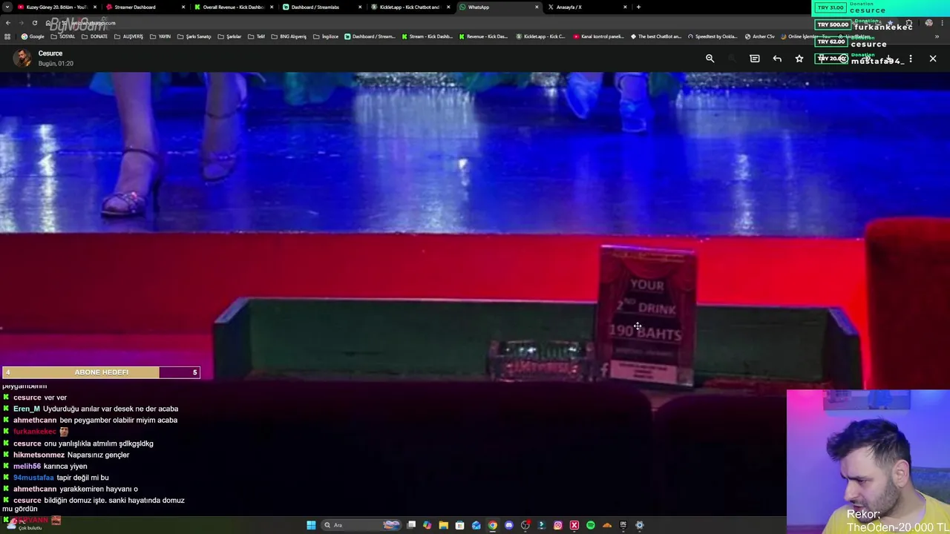Open the DONATE bookmark folder
This screenshot has height=534, width=950.
[x=94, y=36]
